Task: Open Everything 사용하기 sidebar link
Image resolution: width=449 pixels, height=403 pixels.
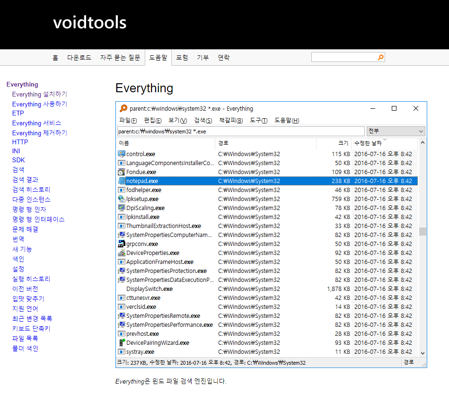Action: [40, 104]
